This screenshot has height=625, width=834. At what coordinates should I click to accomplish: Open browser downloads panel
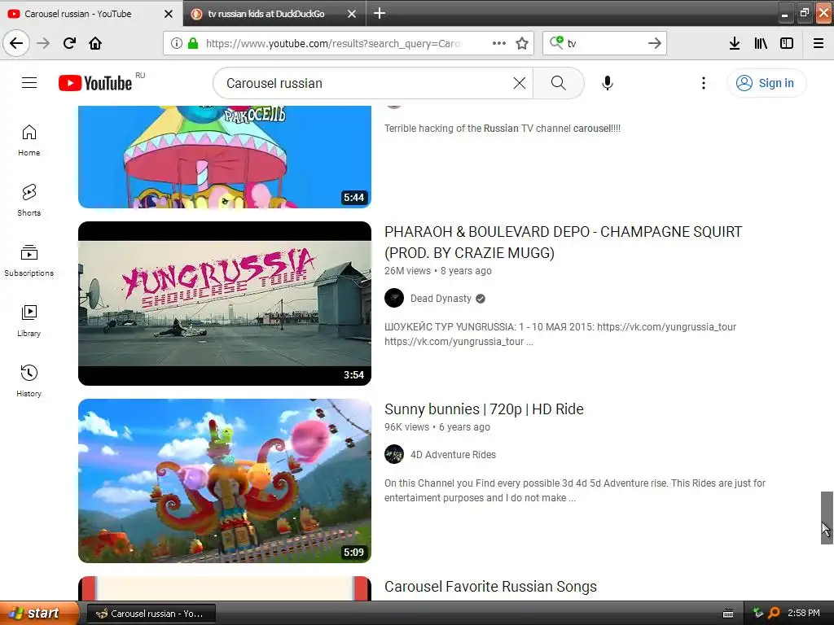[735, 43]
